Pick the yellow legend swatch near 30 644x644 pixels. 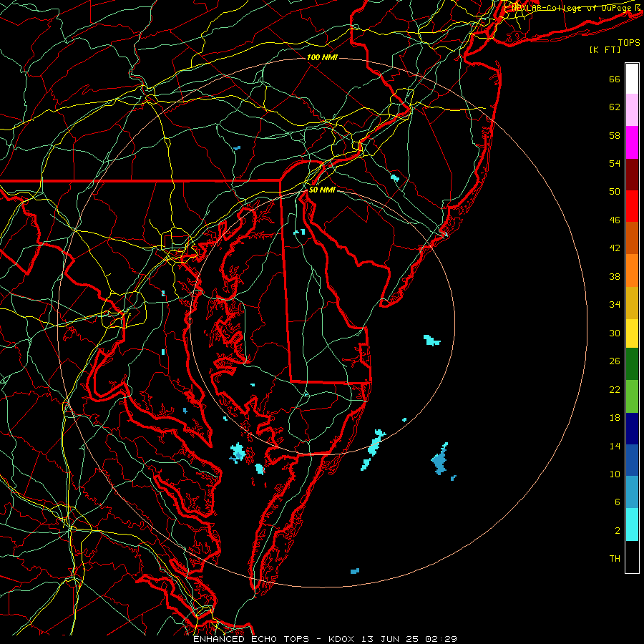click(632, 333)
